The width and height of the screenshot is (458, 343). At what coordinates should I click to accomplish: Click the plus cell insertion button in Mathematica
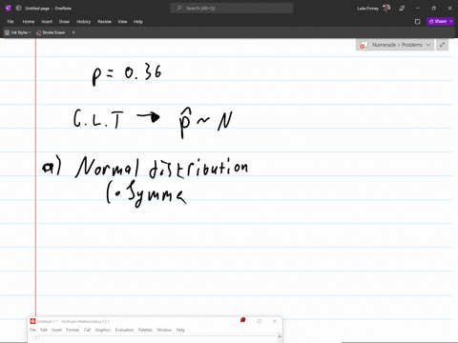(x=36, y=337)
